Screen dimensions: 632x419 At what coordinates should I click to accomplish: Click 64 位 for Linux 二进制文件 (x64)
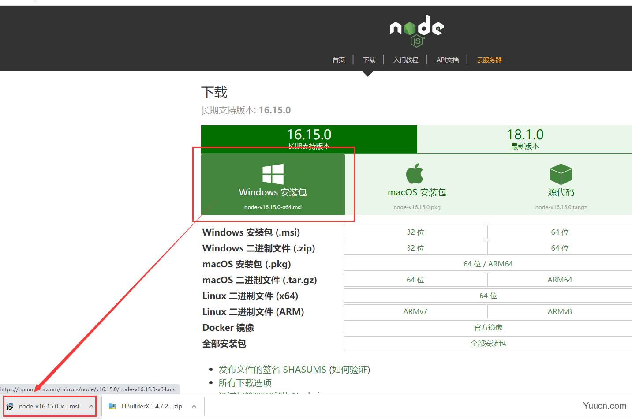(488, 296)
